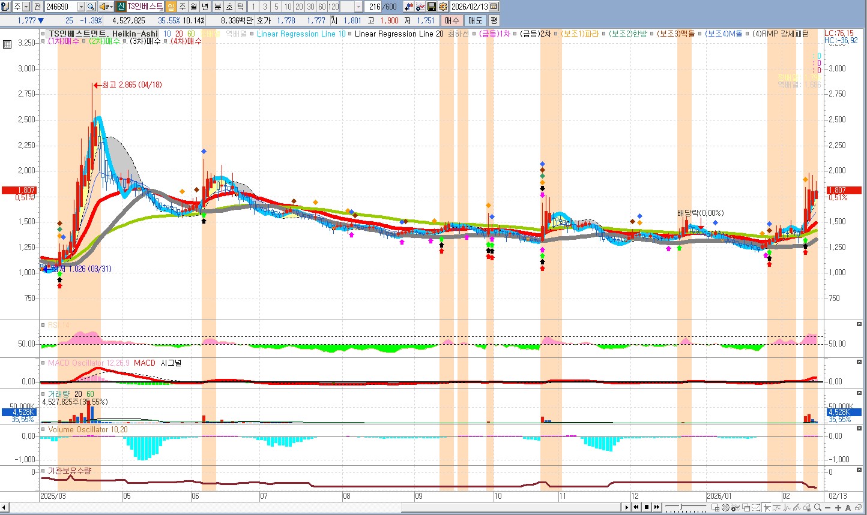This screenshot has height=515, width=867.
Task: Click the grid icon at chart top-left
Action: (x=7, y=44)
